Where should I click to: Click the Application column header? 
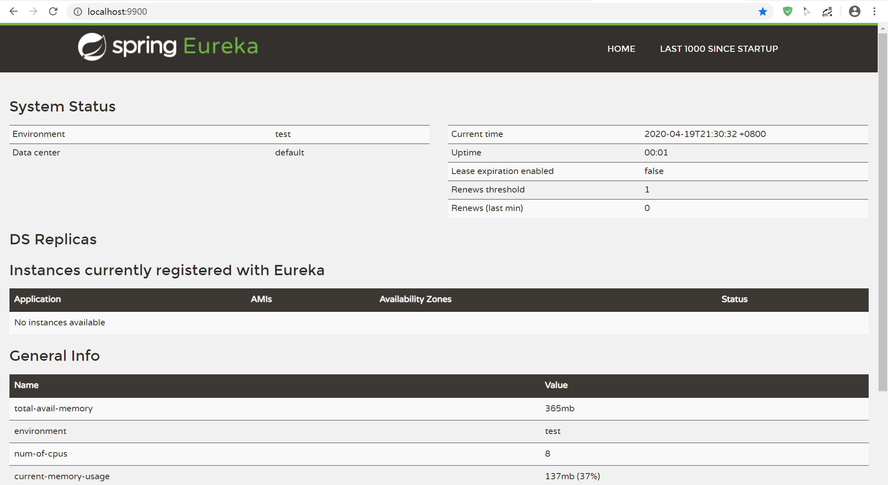tap(37, 299)
